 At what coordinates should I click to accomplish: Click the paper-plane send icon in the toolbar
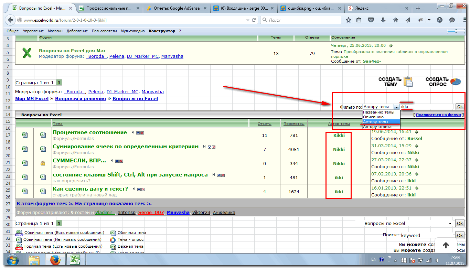[408, 20]
